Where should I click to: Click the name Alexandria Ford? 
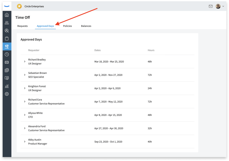point(37,126)
